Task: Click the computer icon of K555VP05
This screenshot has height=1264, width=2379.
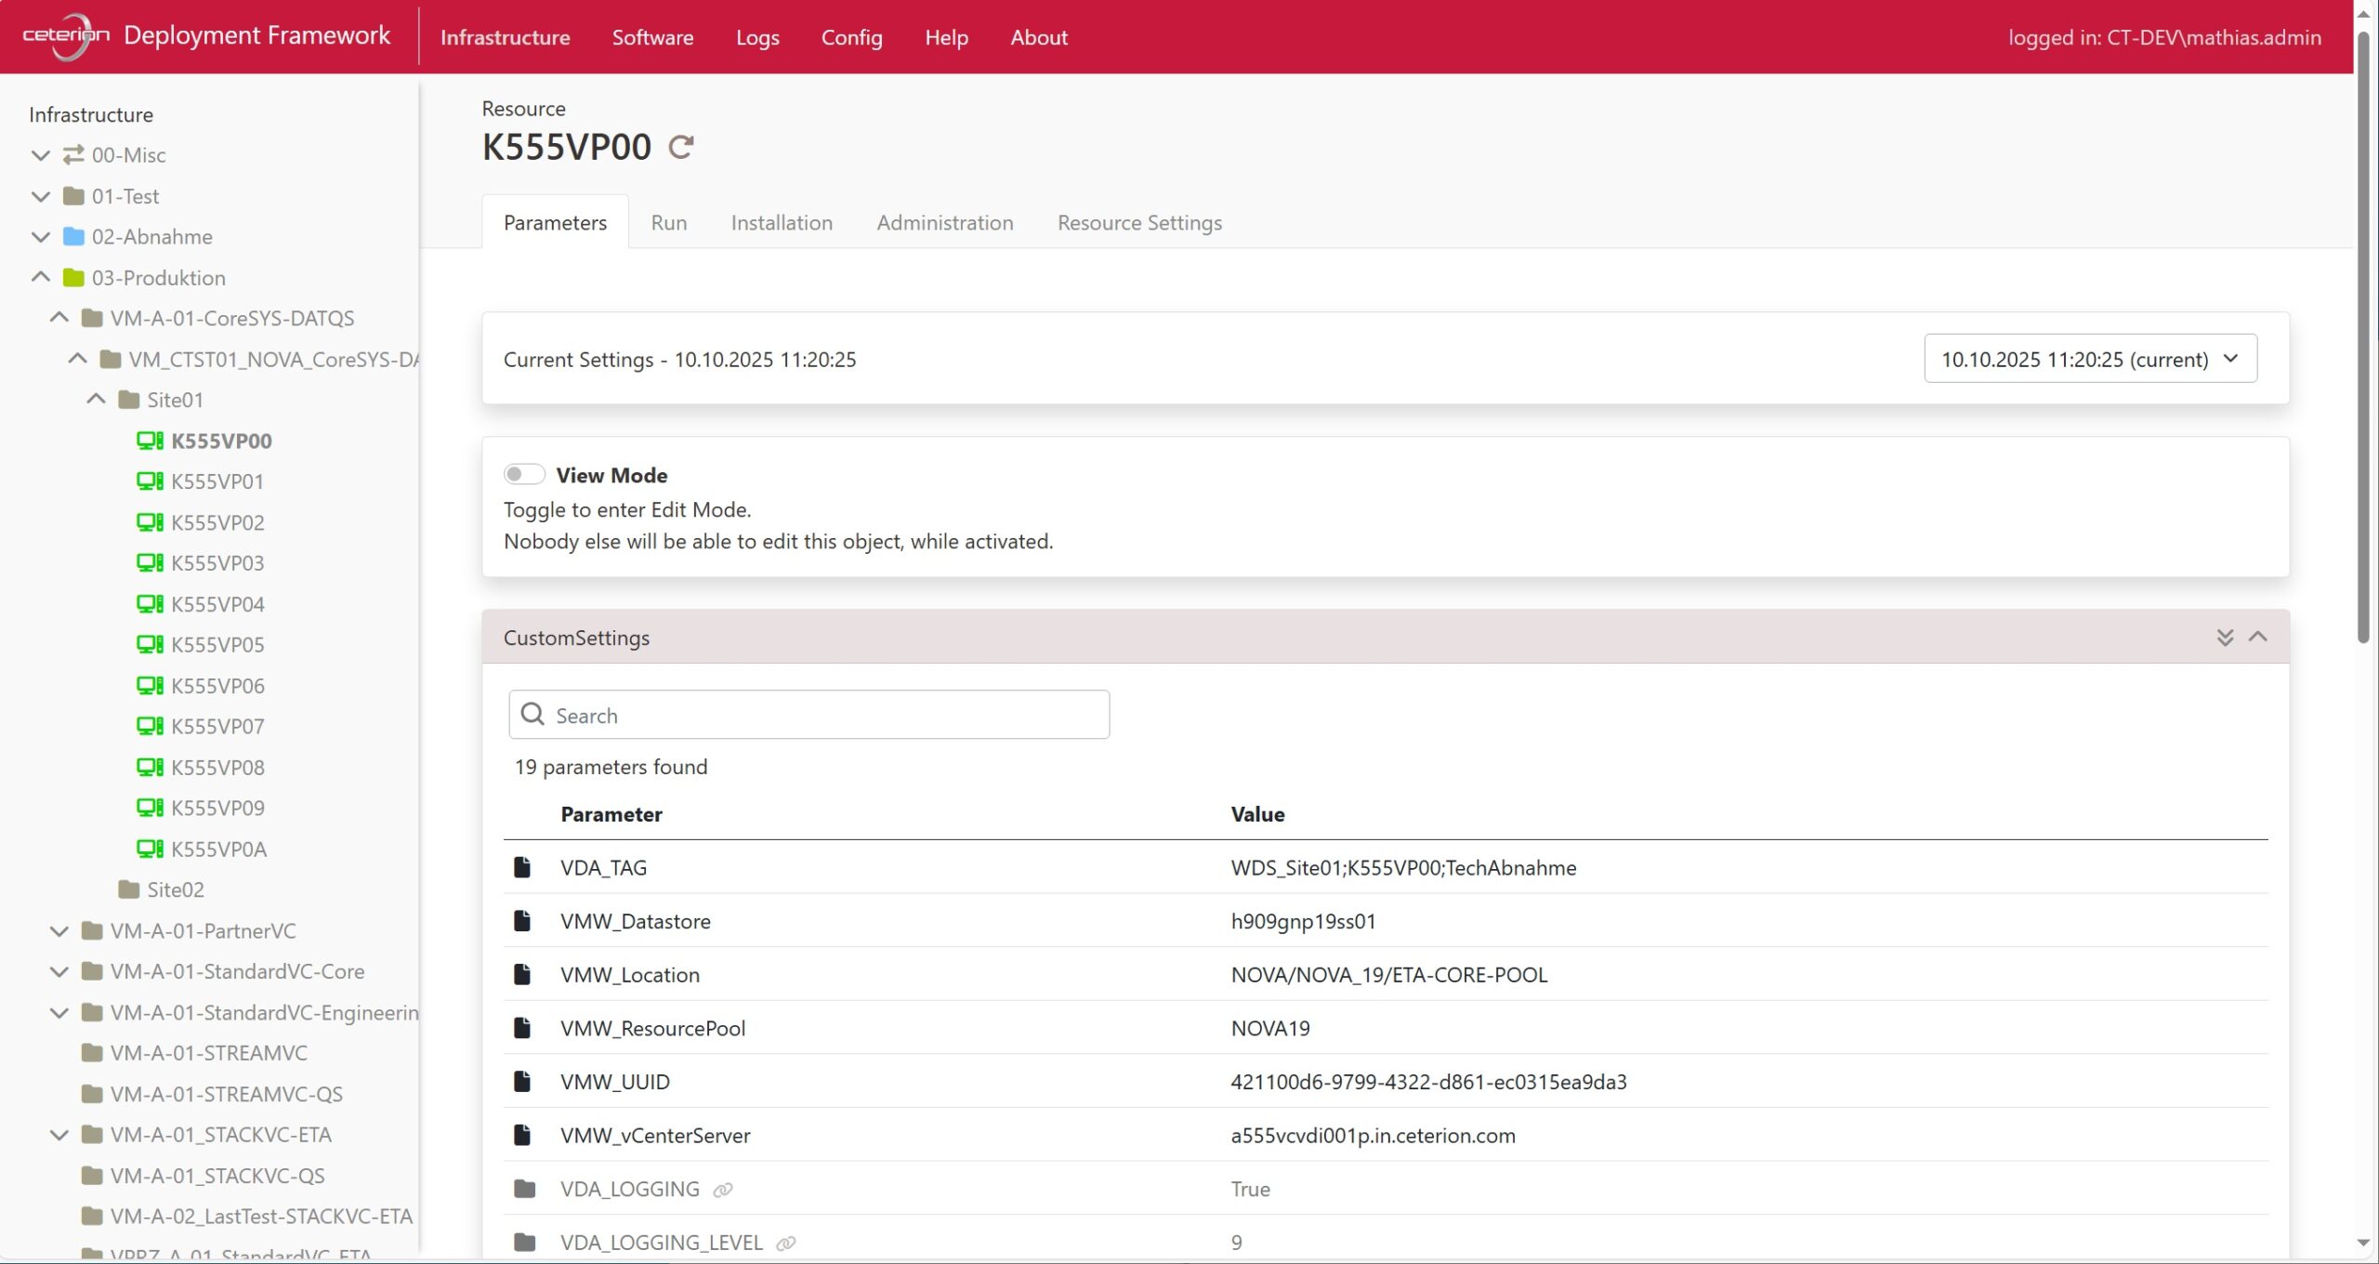Action: pos(150,644)
